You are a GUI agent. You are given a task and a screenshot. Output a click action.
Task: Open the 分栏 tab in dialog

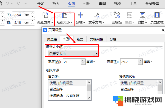point(113,39)
